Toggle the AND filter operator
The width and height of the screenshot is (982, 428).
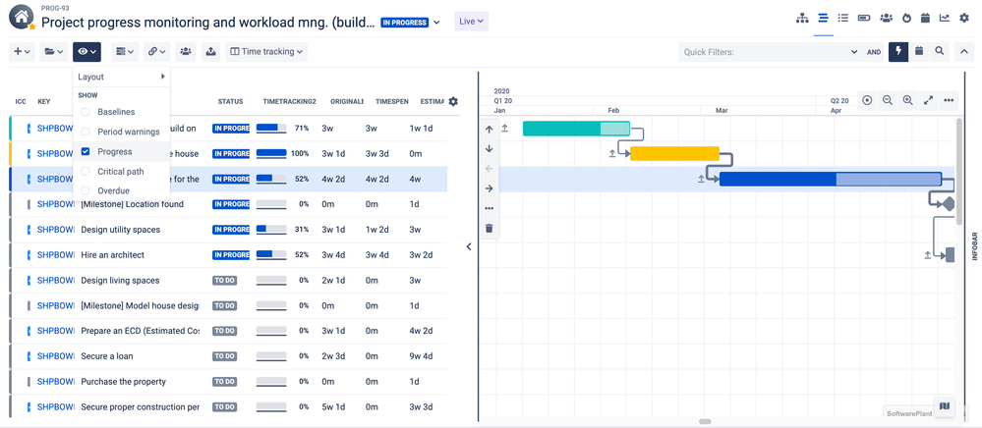click(874, 52)
